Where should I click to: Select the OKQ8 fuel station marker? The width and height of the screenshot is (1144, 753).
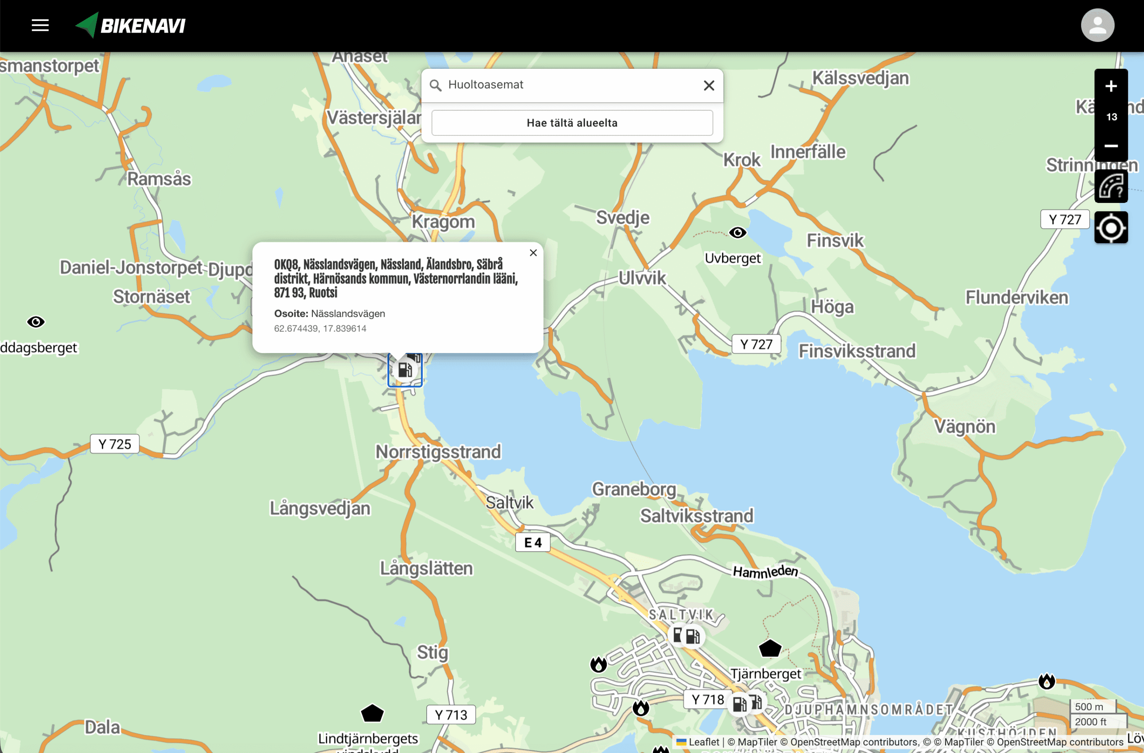405,370
